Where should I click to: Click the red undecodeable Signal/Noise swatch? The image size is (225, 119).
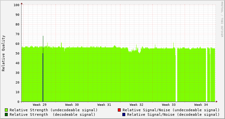coord(119,110)
